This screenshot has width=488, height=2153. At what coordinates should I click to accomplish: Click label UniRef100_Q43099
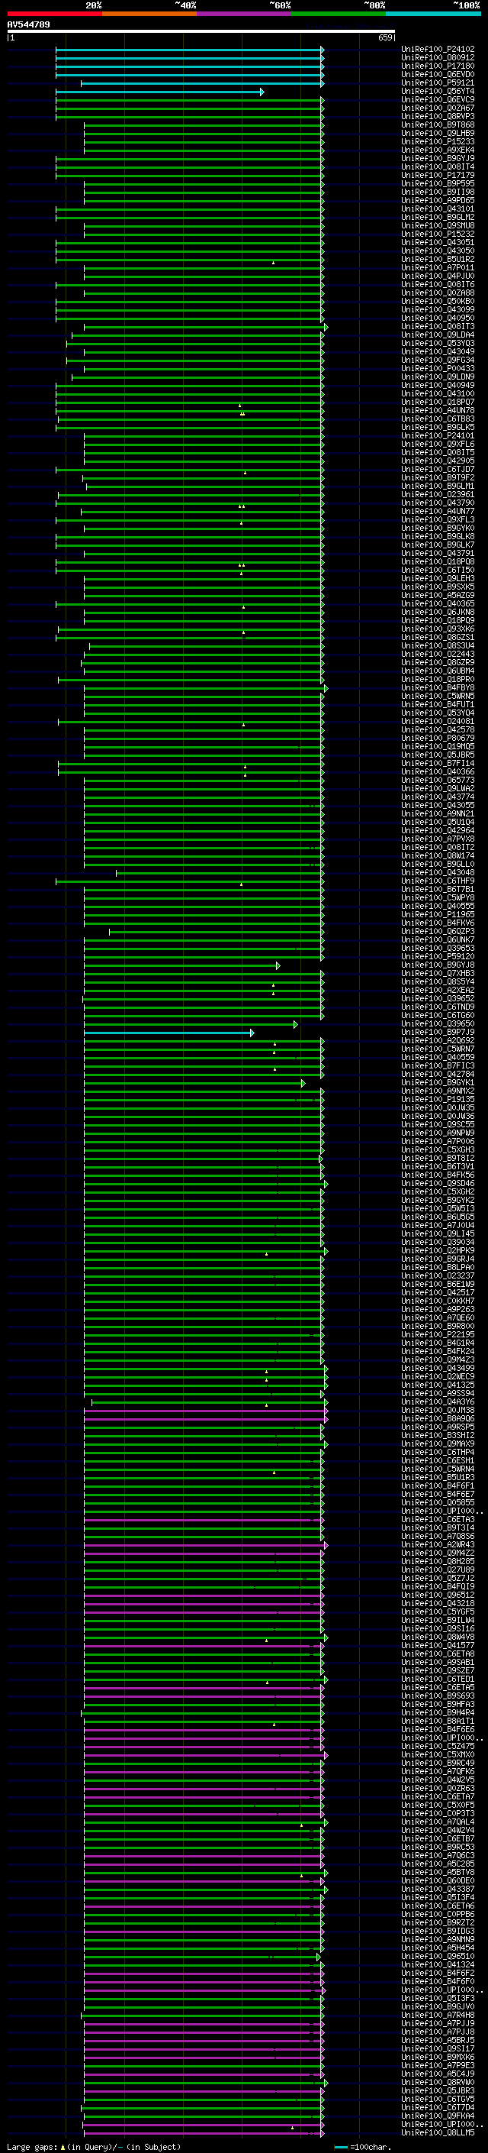(438, 309)
